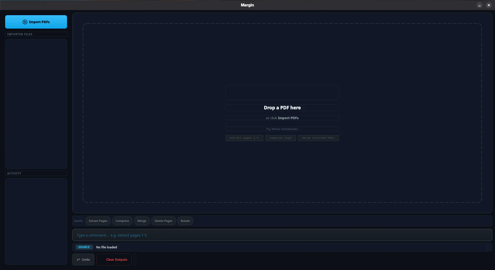Click the 'Quick:' label
The width and height of the screenshot is (495, 270).
click(78, 221)
